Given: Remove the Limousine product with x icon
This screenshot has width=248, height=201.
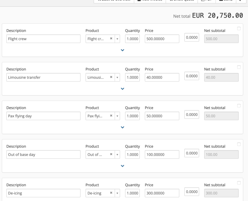Looking at the screenshot, I should click(x=111, y=77).
